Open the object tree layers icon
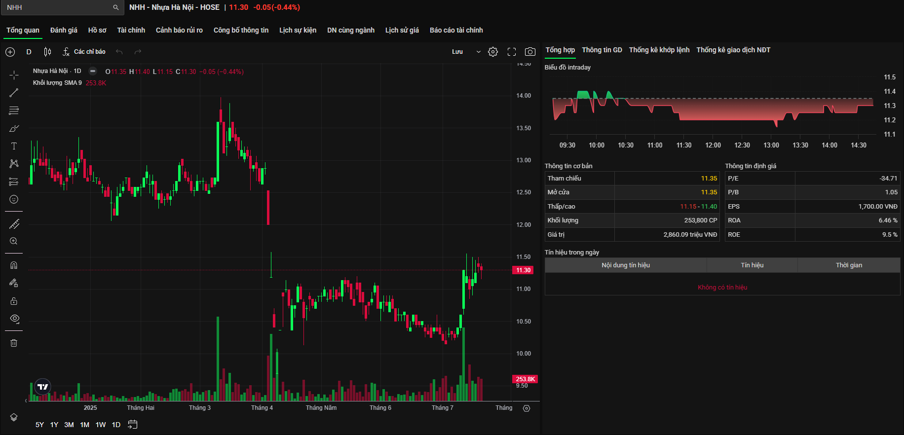 [x=14, y=417]
